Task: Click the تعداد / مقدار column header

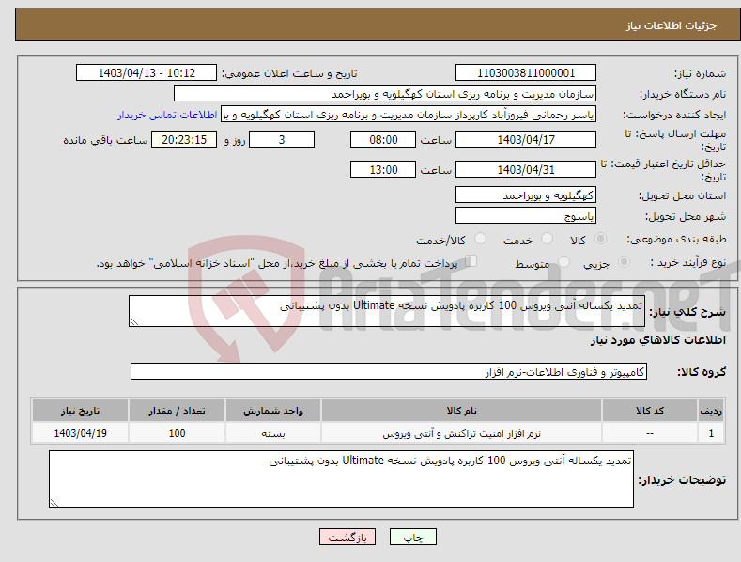Action: (177, 411)
